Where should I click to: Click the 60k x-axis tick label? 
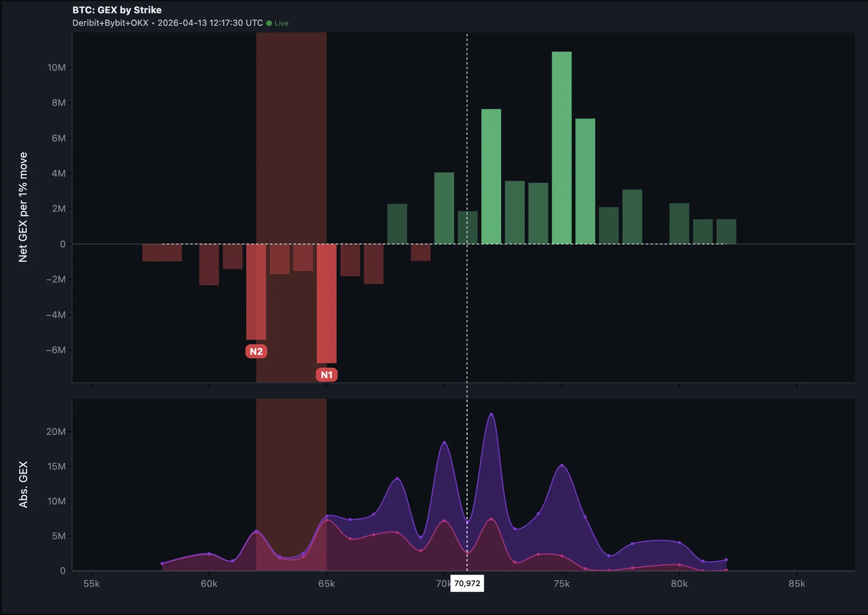pos(209,584)
